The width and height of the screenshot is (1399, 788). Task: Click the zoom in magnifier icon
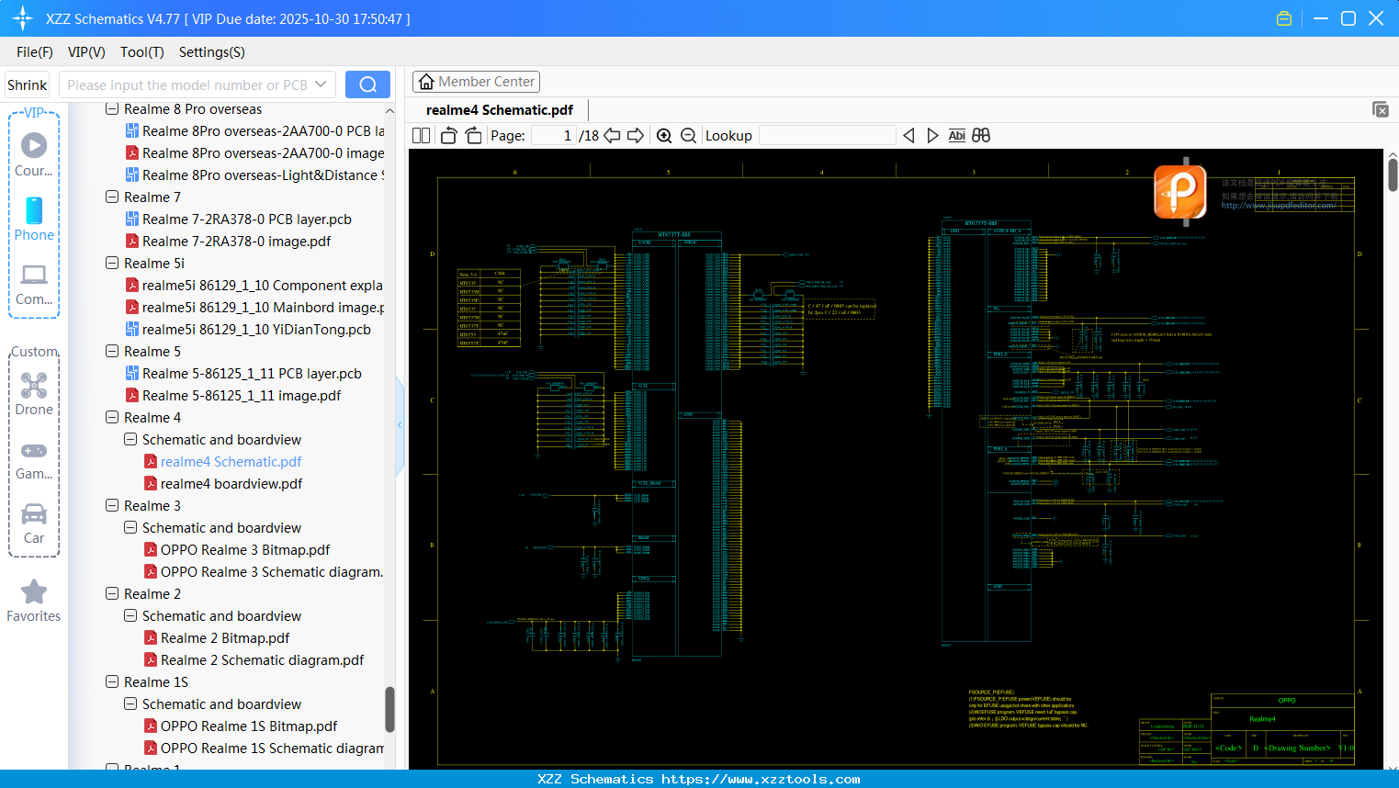(664, 136)
